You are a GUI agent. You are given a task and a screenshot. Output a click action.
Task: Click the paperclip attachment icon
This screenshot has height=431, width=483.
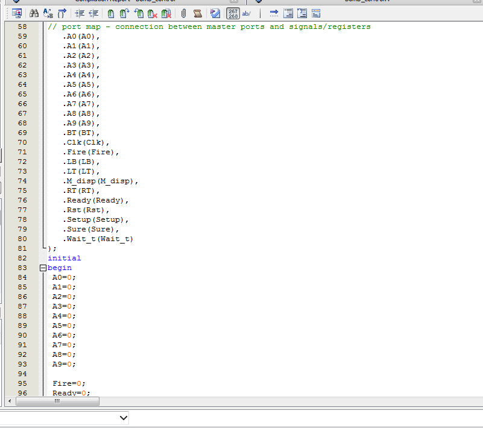(x=183, y=13)
